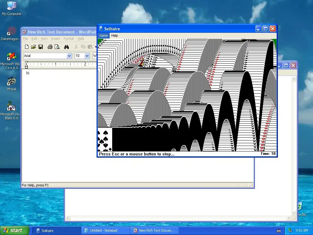Close the Solitaire window
313x235 pixels.
273,29
